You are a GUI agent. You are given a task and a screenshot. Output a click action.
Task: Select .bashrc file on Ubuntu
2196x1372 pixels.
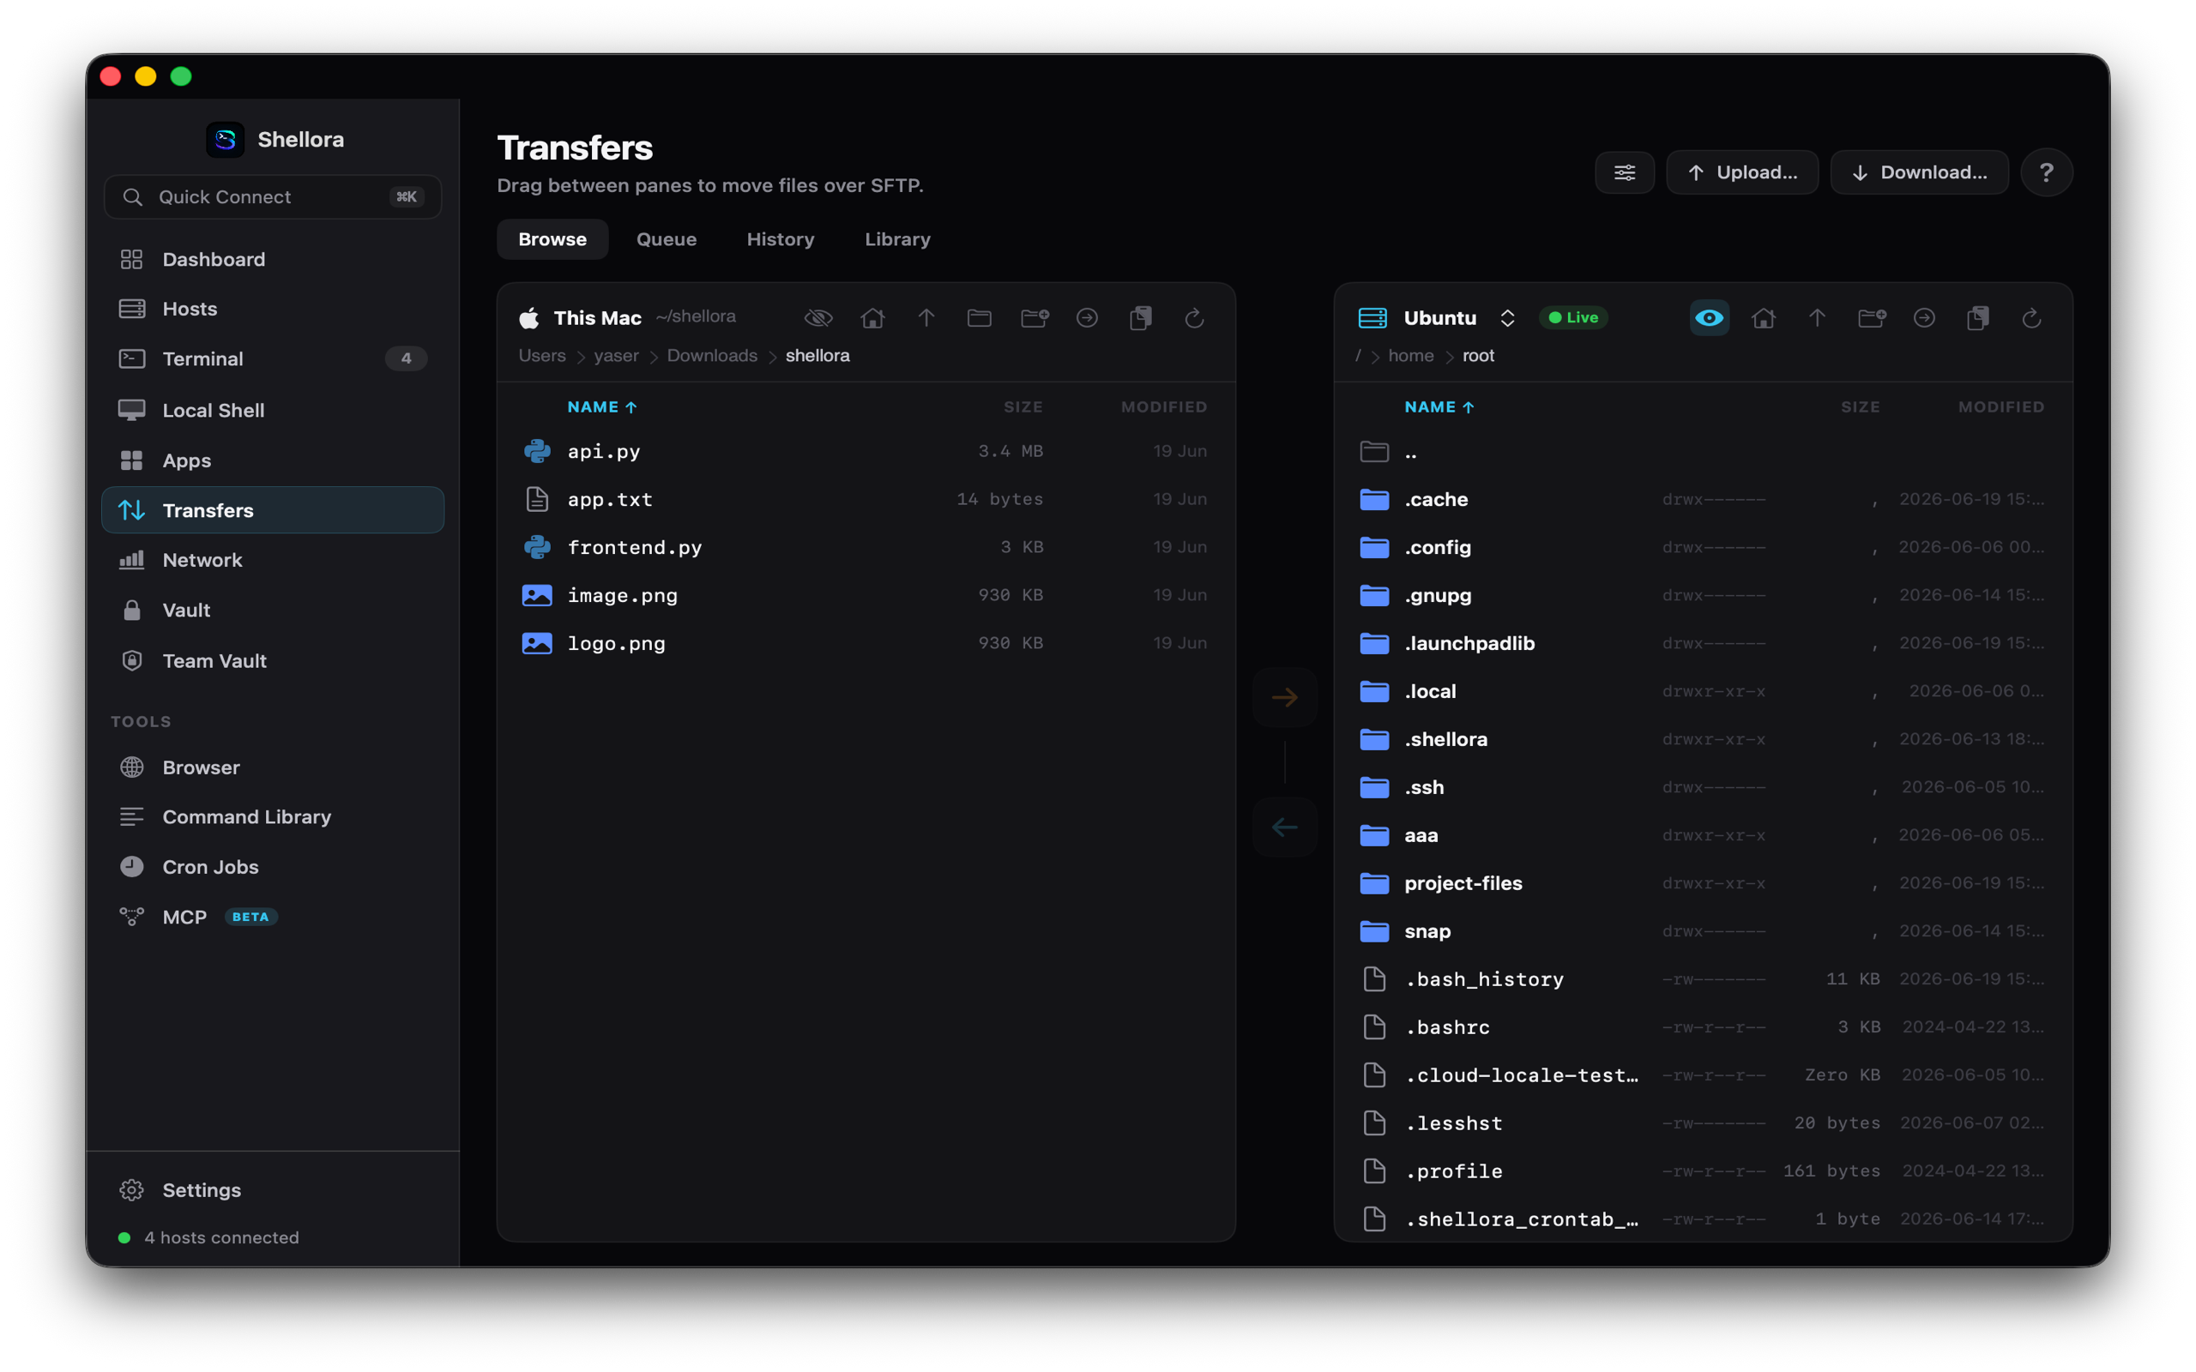(1703, 1027)
